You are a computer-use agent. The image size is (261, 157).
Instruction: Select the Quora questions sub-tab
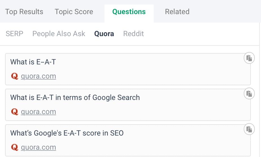[104, 34]
